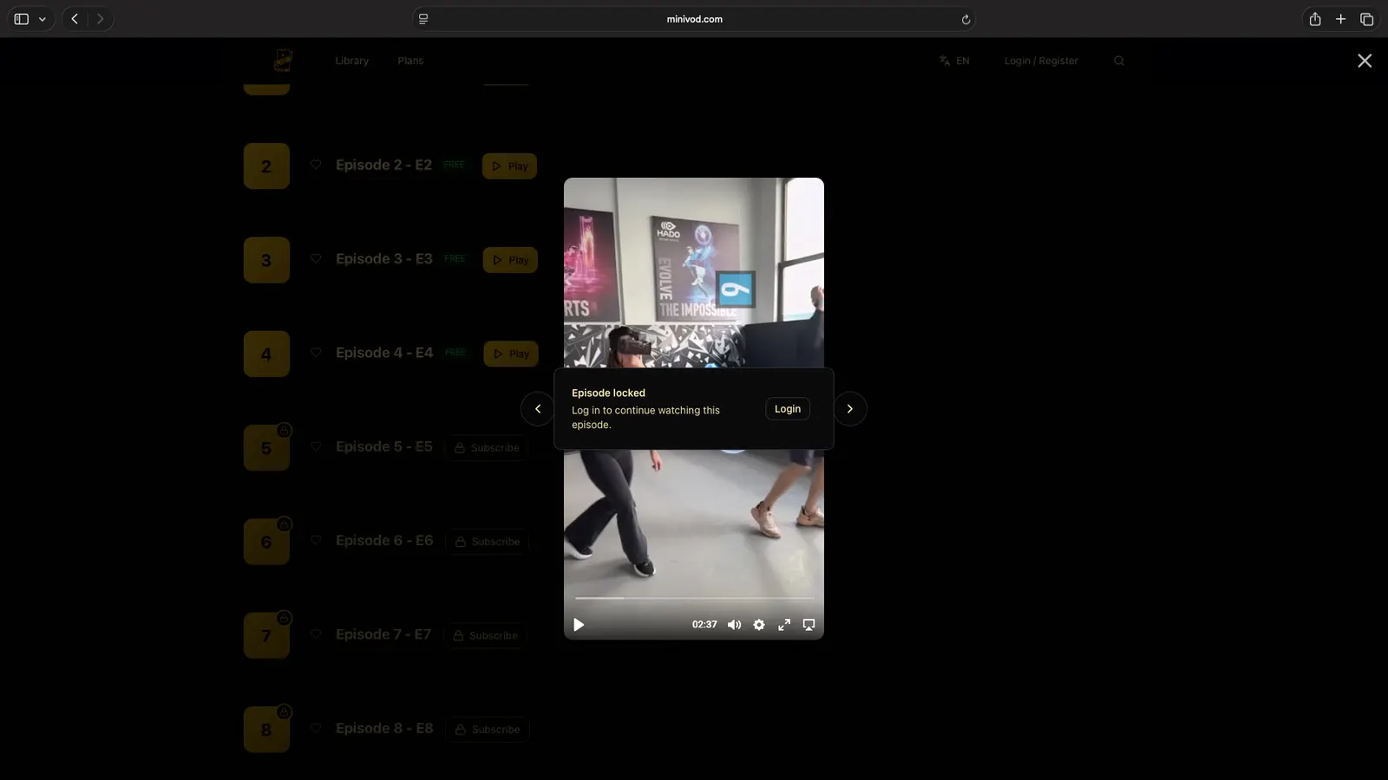Select episode number 2 tile

[x=266, y=166]
